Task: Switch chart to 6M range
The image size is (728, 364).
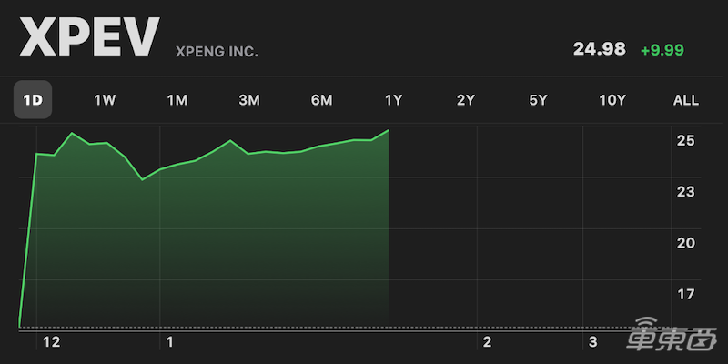Action: (321, 100)
